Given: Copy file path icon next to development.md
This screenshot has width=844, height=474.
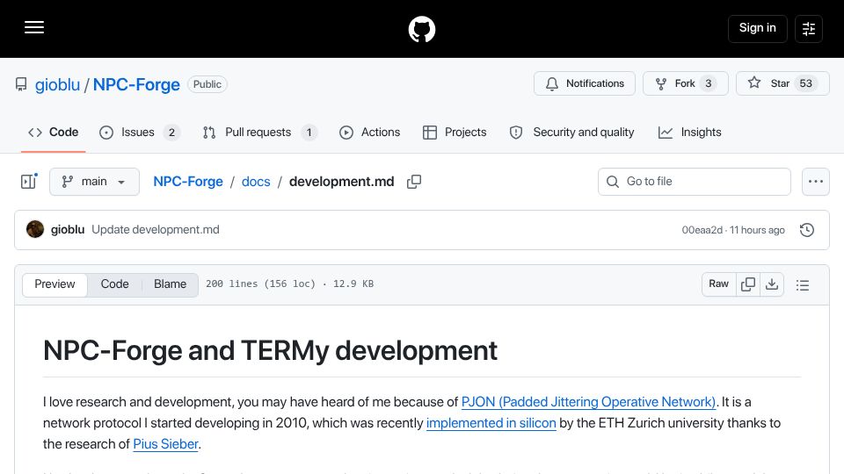Looking at the screenshot, I should point(414,182).
